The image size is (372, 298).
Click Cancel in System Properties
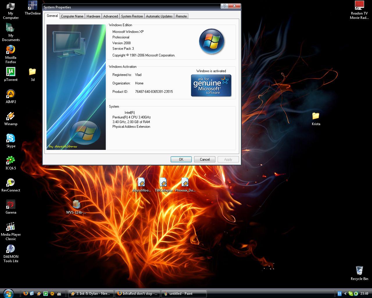coord(205,159)
